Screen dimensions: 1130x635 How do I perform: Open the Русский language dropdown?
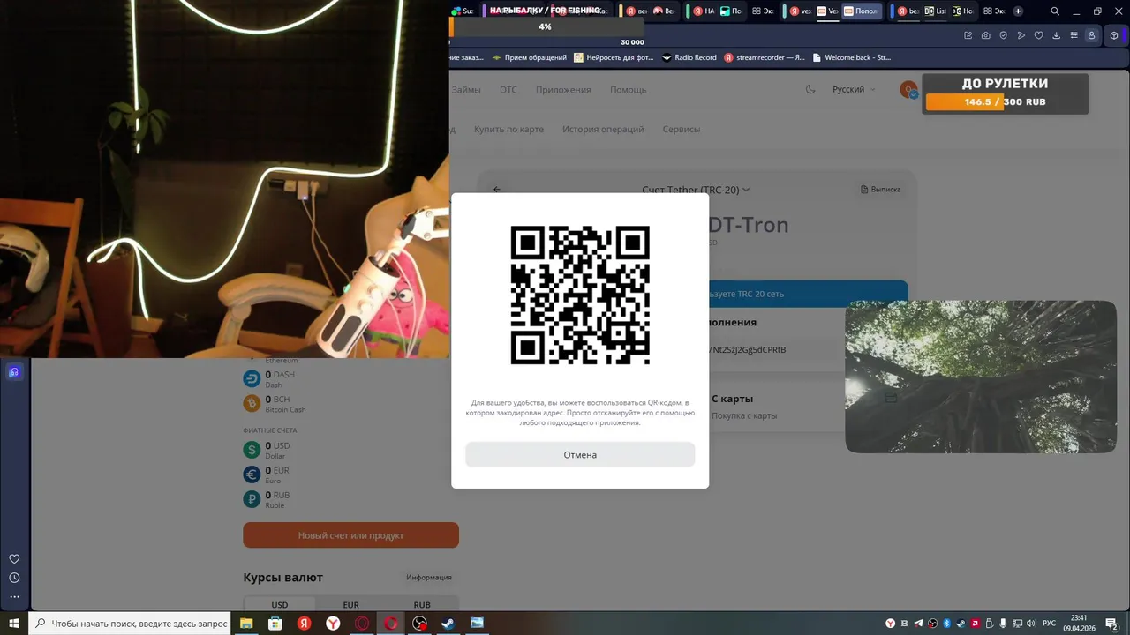[x=854, y=90]
